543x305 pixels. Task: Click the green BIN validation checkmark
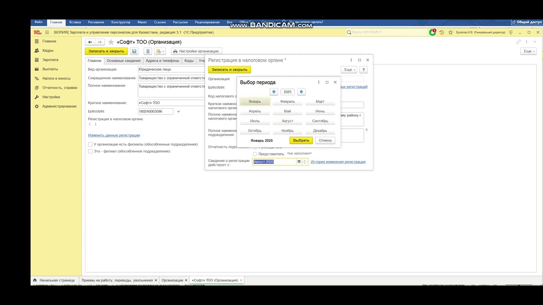pos(179,111)
